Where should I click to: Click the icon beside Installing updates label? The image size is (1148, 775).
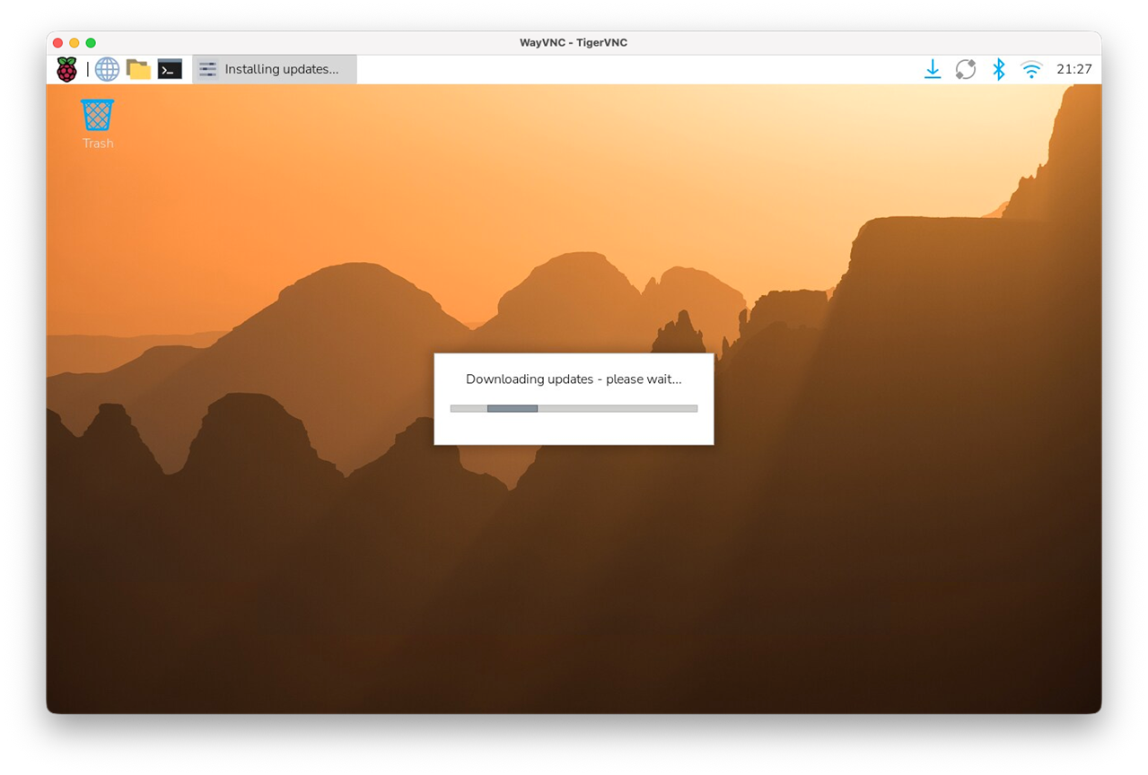[x=208, y=69]
